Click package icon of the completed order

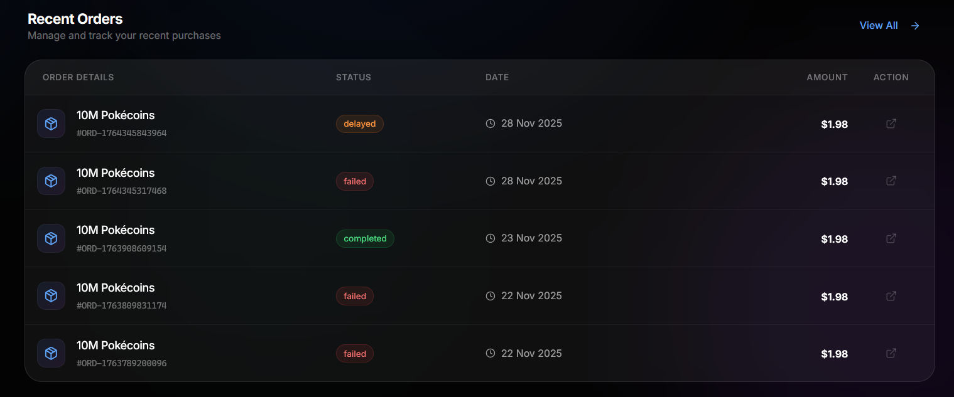51,238
